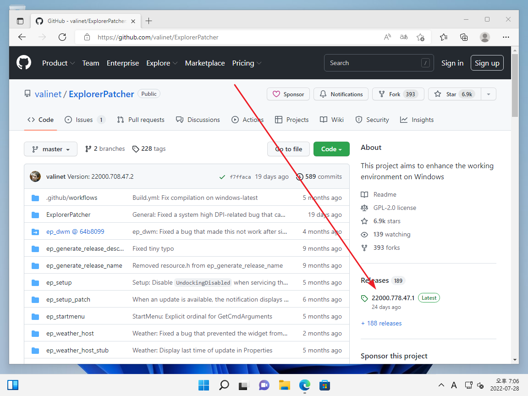
Task: Fork the repository
Action: point(398,94)
